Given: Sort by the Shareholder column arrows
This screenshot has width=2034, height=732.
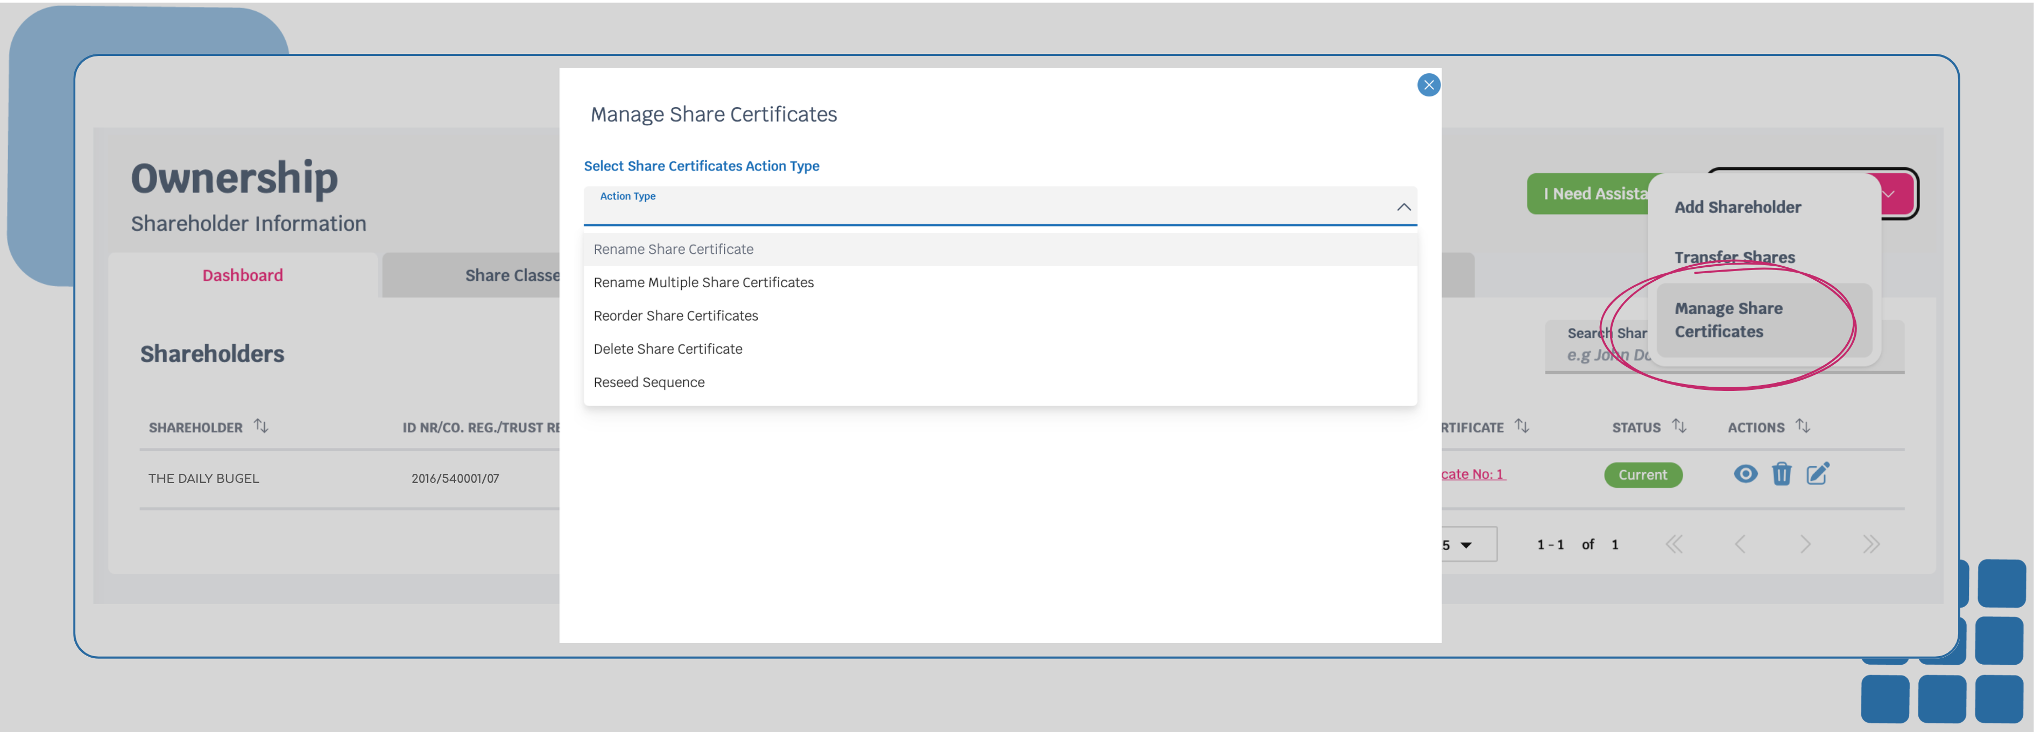Looking at the screenshot, I should click(260, 427).
